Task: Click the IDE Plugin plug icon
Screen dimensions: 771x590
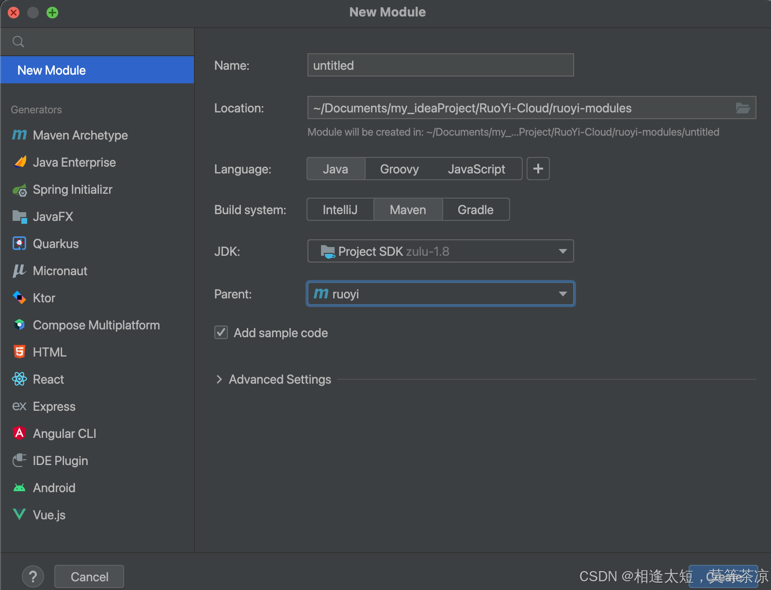Action: [19, 460]
